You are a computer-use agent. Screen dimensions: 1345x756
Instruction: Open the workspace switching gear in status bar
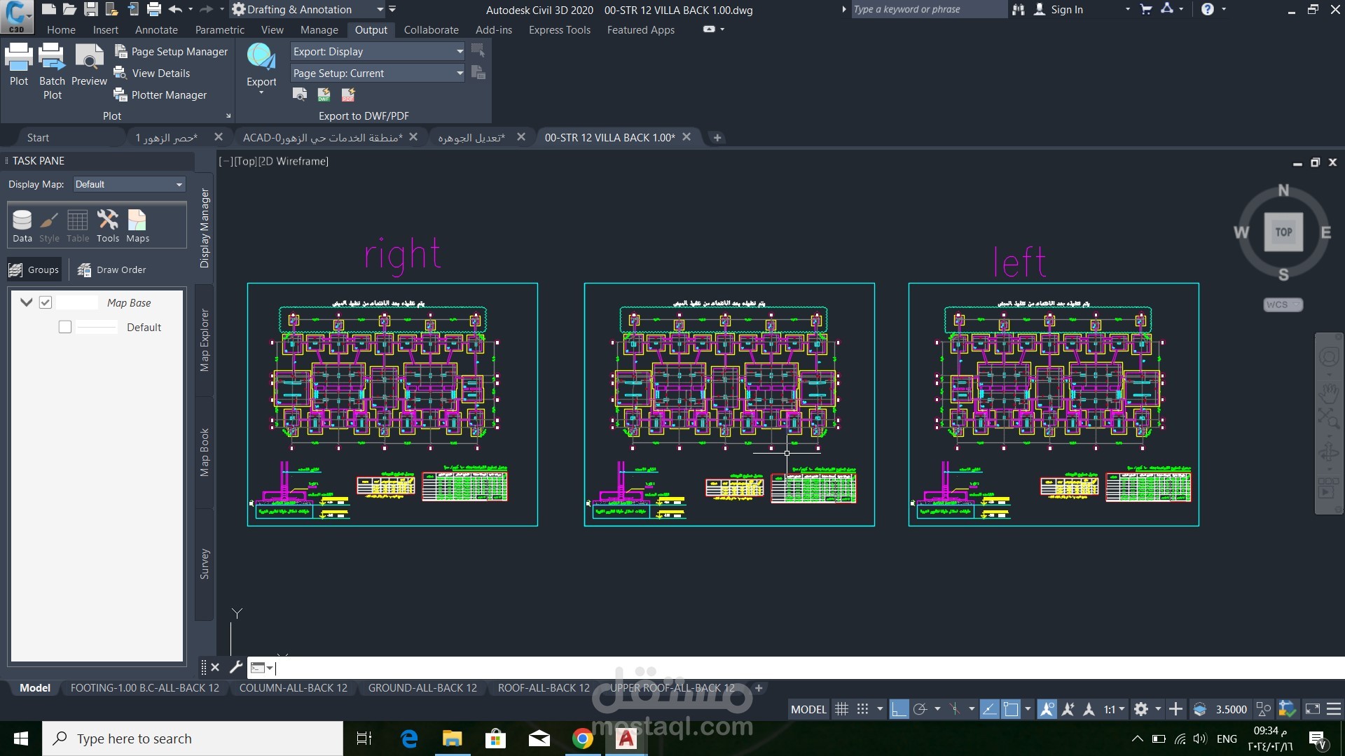pos(1141,709)
